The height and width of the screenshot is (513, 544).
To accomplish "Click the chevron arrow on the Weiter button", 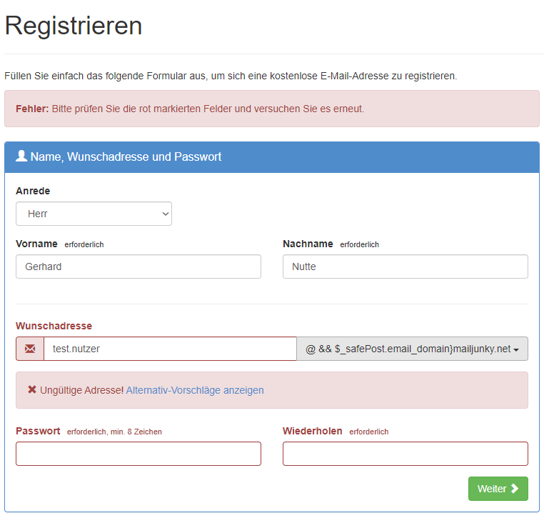I will 515,489.
